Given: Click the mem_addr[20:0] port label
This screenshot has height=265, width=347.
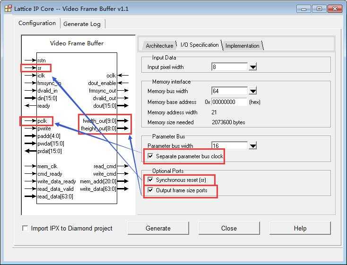Looking at the screenshot, I should click(98, 181).
